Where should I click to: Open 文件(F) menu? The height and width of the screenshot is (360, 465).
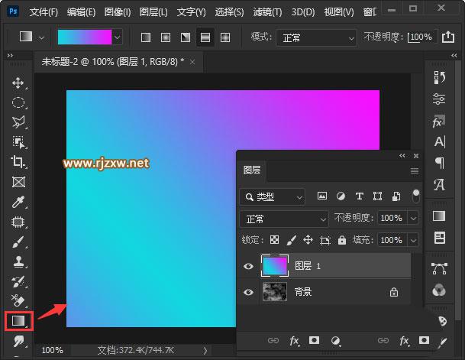coord(44,12)
